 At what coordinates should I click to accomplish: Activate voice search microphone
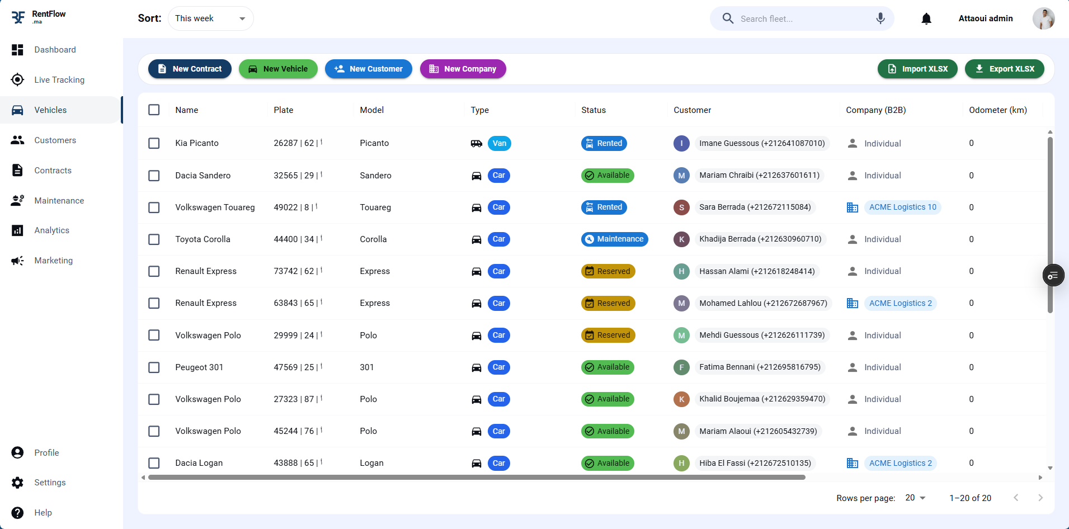click(880, 18)
